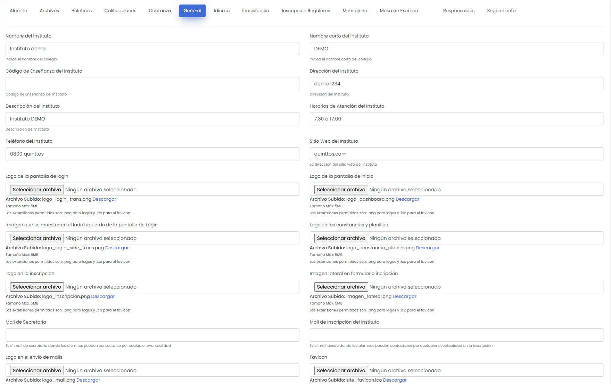Focus the Nombre del Instituto field
This screenshot has height=384, width=611.
(x=152, y=49)
